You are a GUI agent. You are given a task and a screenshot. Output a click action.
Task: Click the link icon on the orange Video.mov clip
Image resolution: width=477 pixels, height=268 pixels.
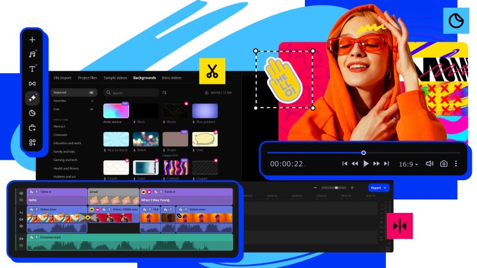coord(179,215)
